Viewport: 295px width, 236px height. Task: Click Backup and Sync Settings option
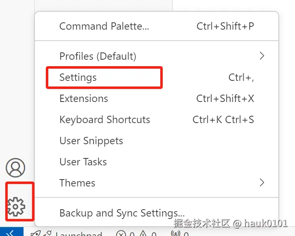click(122, 213)
